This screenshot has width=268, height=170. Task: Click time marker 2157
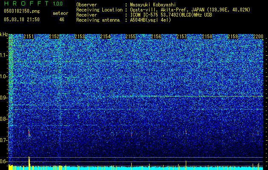182,37
